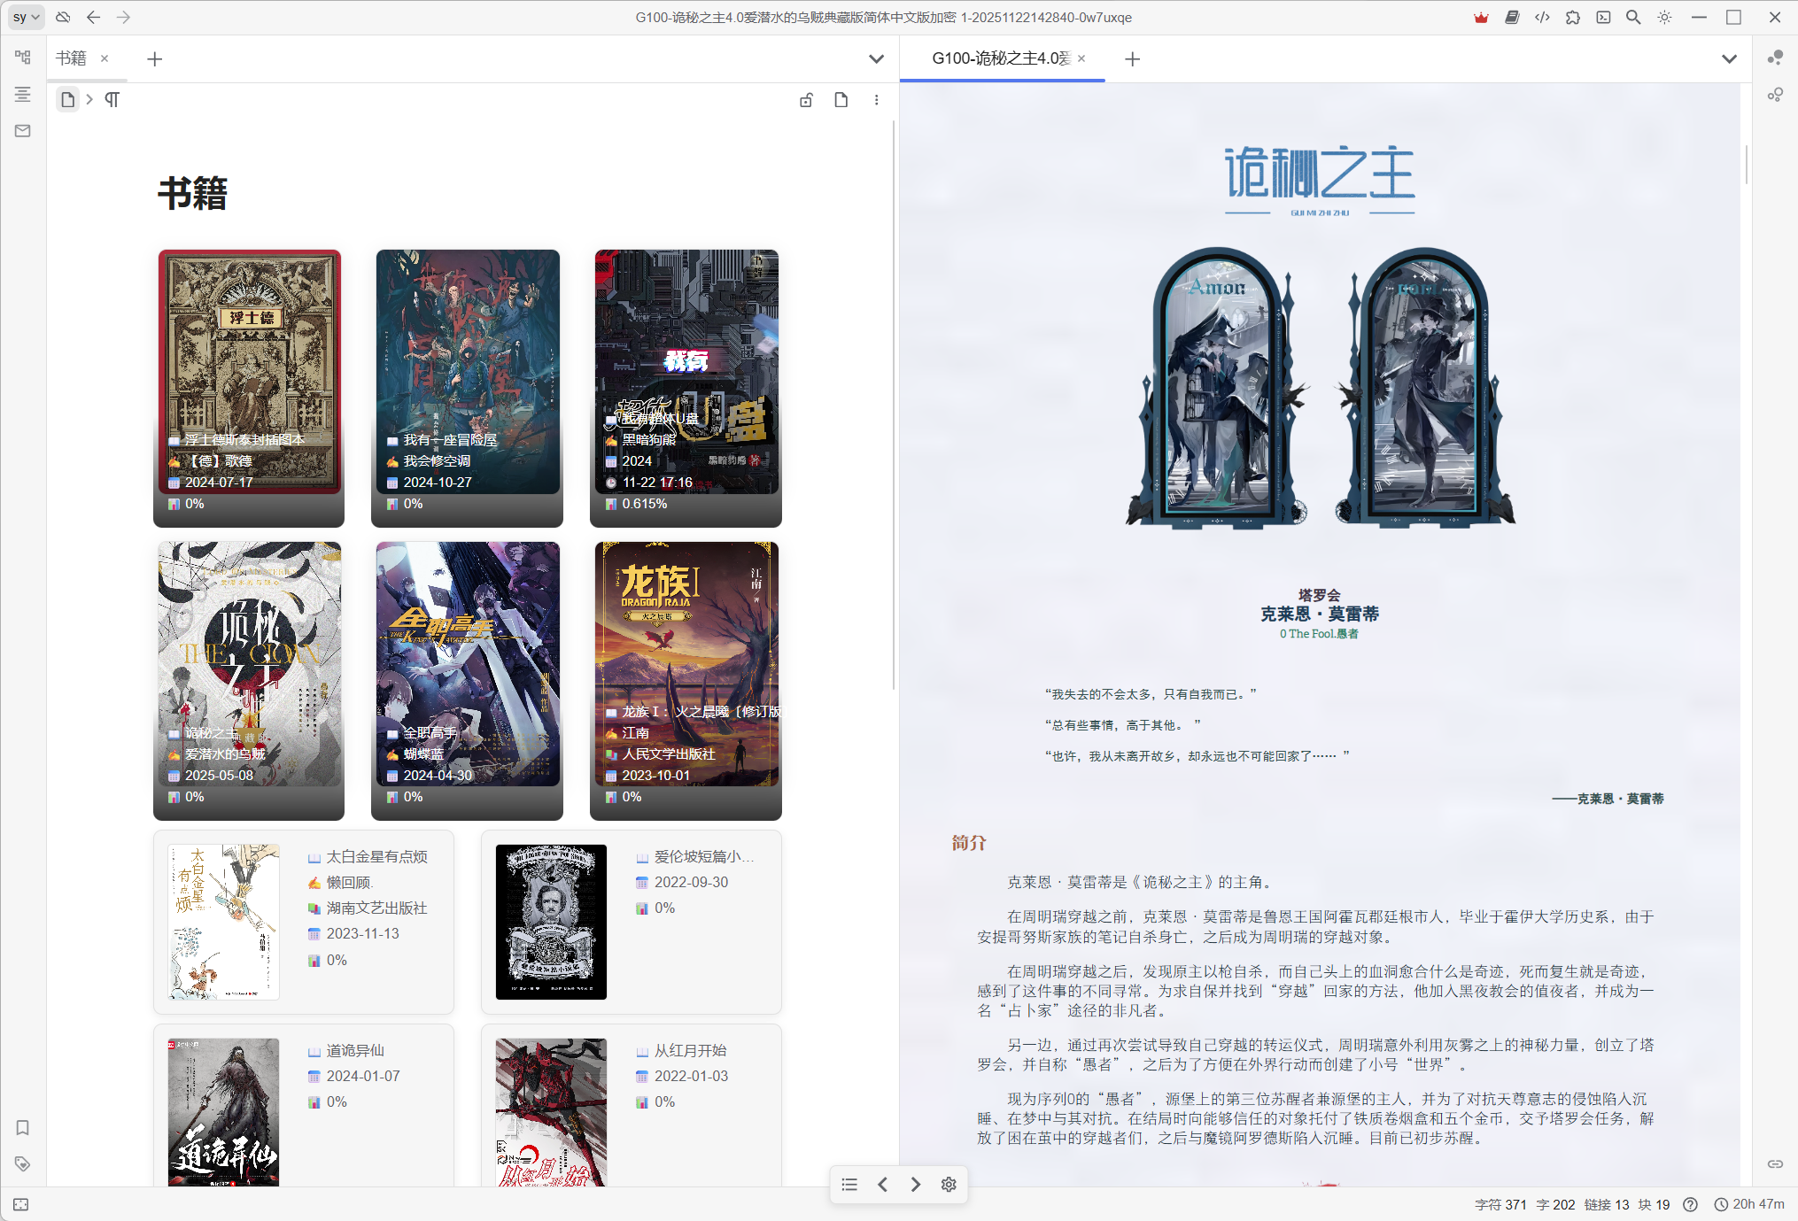Viewport: 1798px width, 1221px height.
Task: Toggle light/dark appearance mode icon
Action: click(x=1664, y=17)
